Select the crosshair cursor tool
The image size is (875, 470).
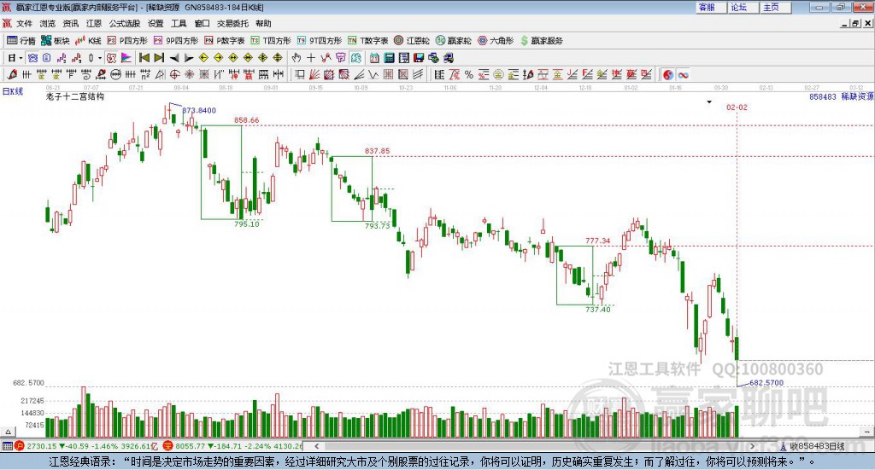click(x=311, y=58)
